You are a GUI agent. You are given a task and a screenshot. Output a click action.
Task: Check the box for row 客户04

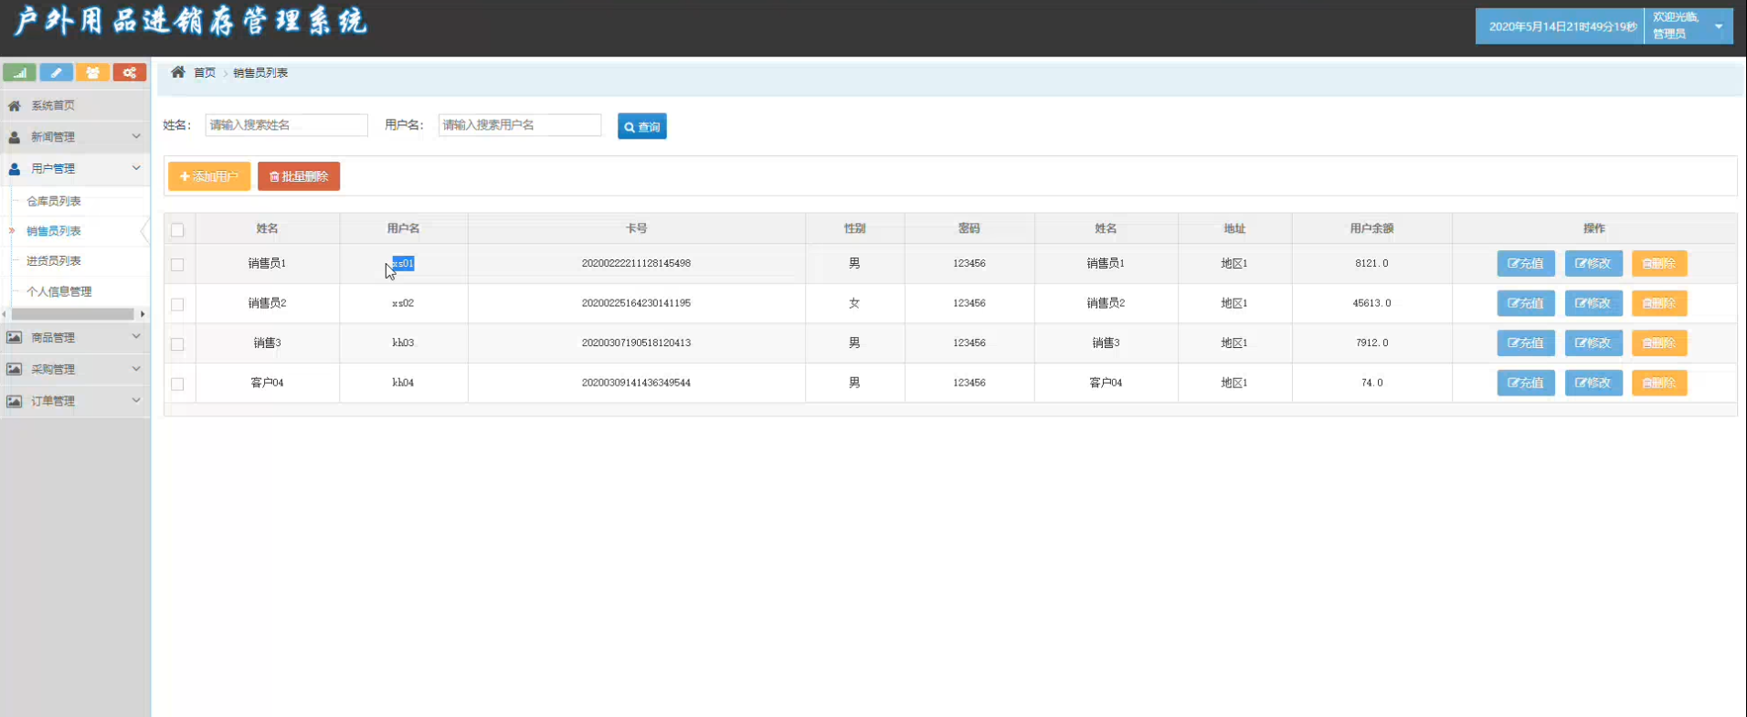(177, 385)
